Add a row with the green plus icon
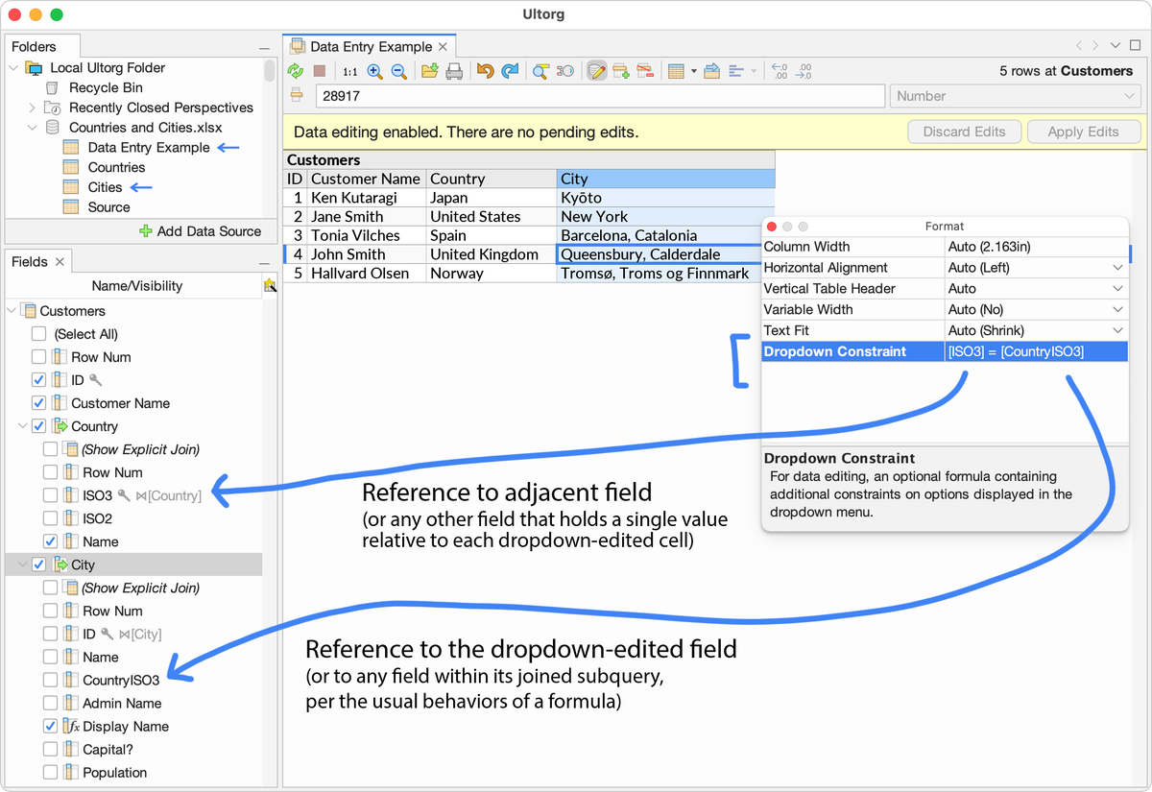 621,71
